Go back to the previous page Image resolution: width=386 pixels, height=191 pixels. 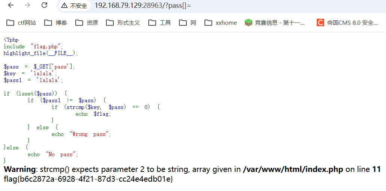(11, 5)
